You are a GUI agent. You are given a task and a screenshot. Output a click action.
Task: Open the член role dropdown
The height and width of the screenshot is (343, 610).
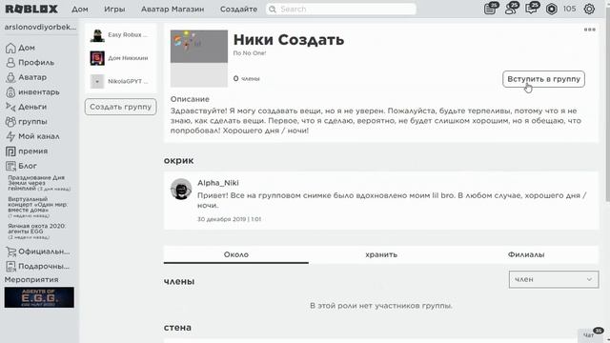tap(553, 279)
